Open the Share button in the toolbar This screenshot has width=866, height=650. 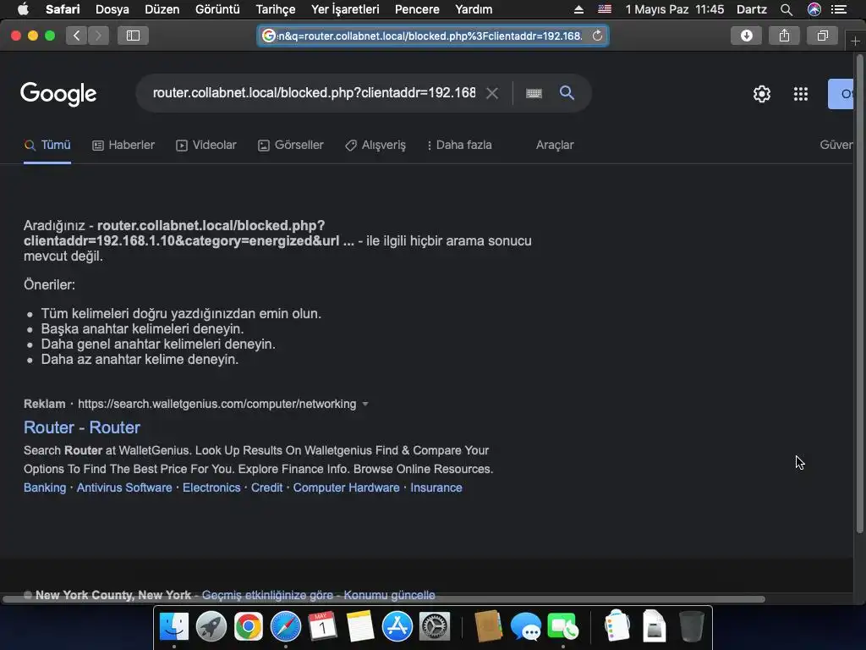(784, 36)
